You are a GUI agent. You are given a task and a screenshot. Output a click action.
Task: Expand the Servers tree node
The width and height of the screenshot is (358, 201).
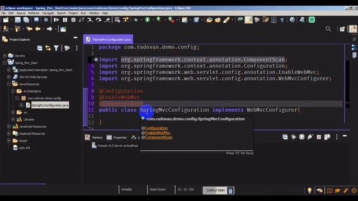click(x=4, y=56)
